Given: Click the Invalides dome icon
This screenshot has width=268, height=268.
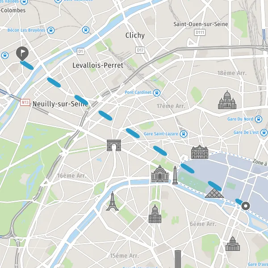Looking at the screenshot, I should click(x=155, y=214).
